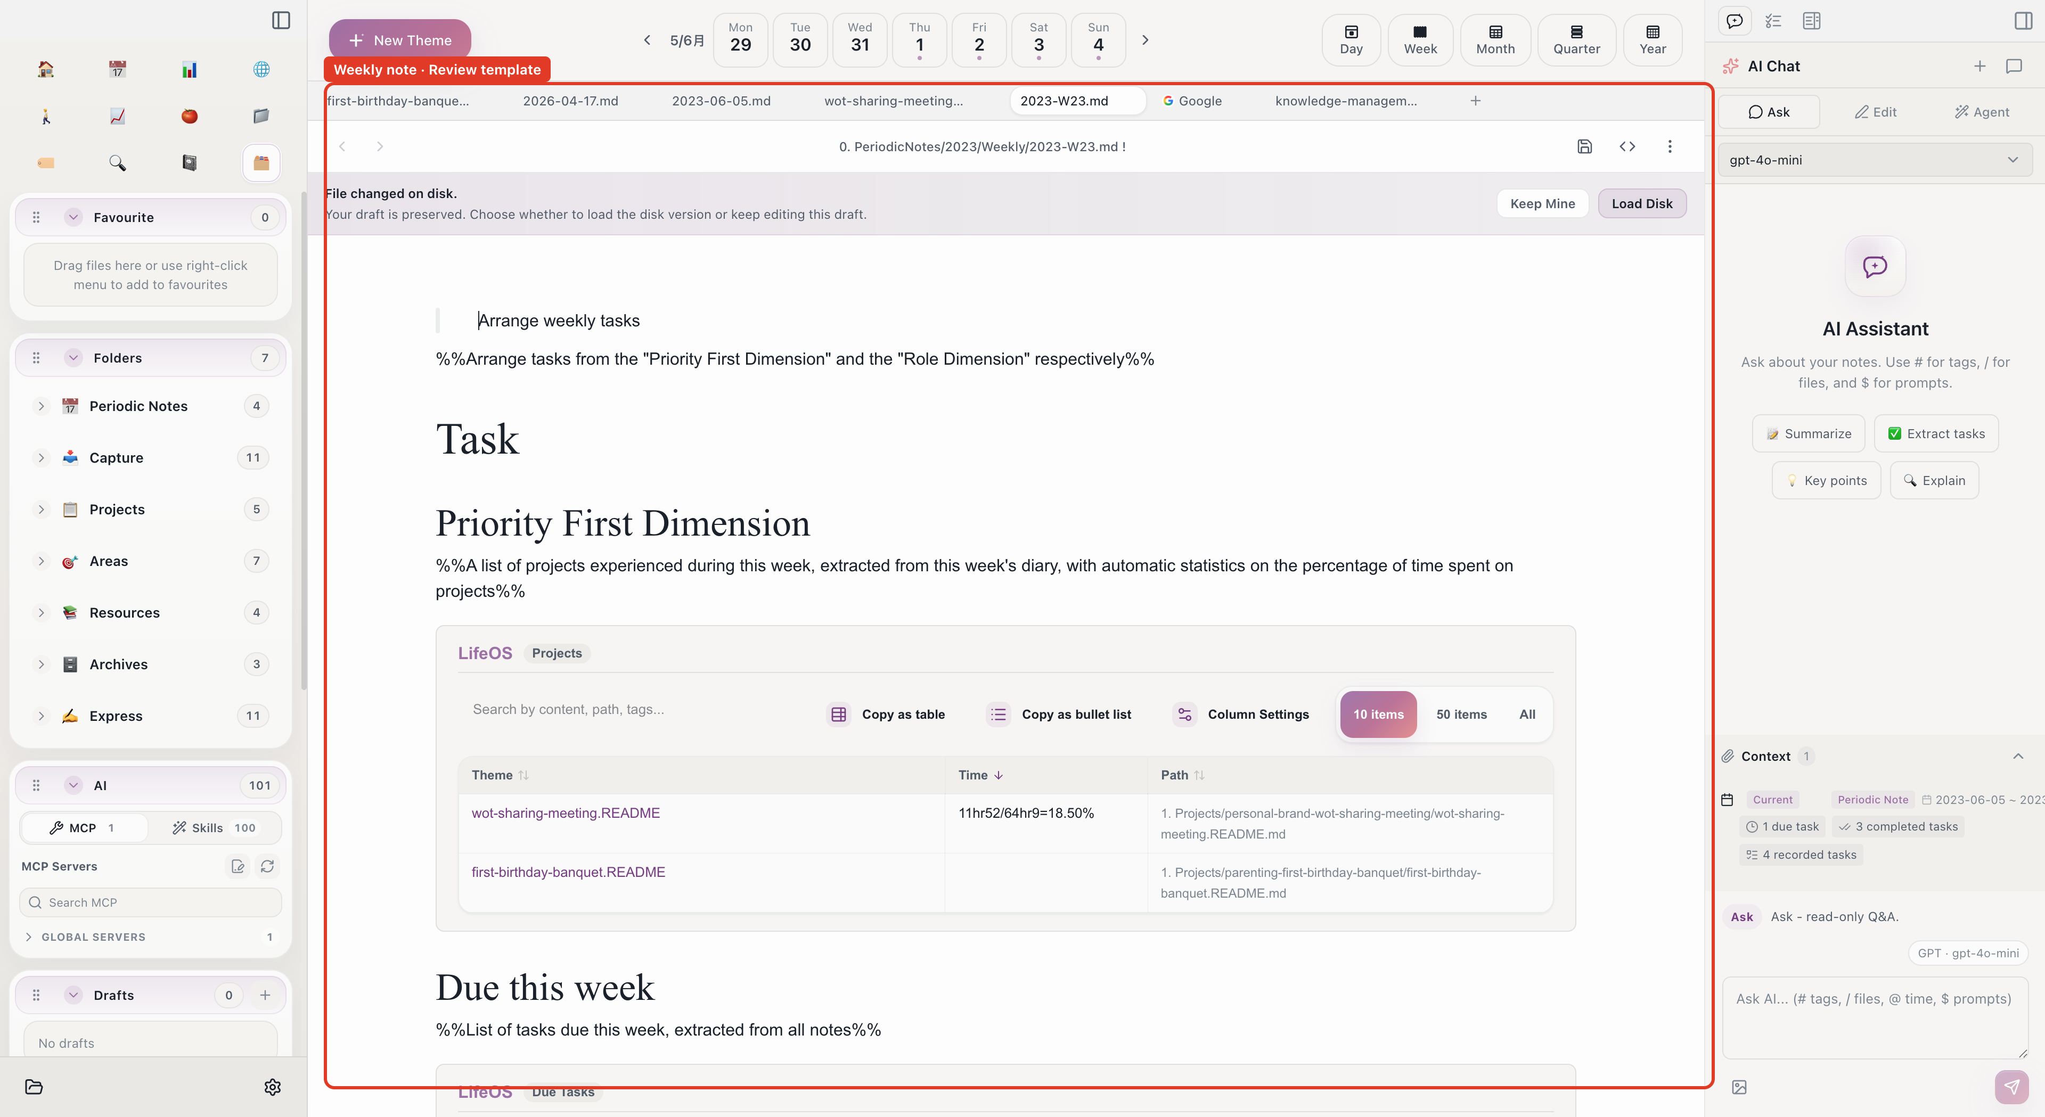Switch to knowledge-managem... tab

coord(1346,101)
